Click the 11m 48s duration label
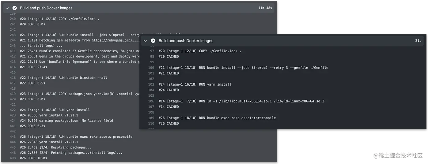428x164 pixels. [x=265, y=8]
